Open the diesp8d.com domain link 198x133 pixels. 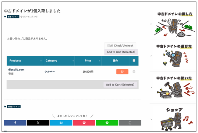tap(16, 70)
